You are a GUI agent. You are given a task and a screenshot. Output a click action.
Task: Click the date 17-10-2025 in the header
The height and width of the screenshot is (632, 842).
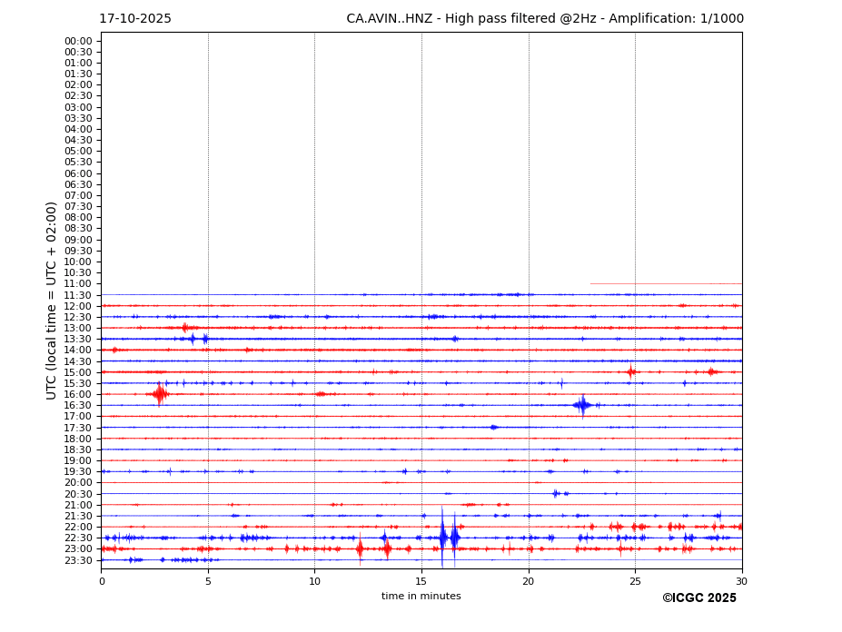135,19
